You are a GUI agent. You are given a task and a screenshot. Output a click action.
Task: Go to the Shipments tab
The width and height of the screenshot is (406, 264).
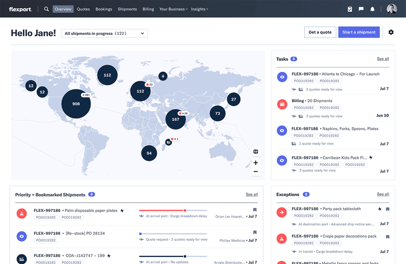point(127,9)
